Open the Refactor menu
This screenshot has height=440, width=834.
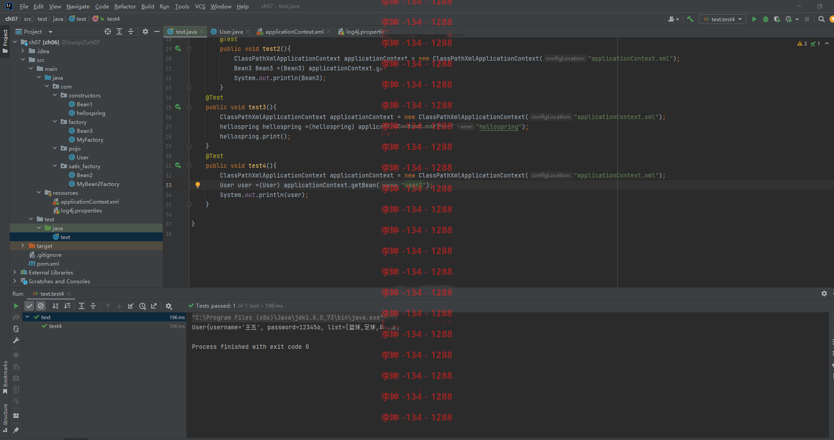click(x=125, y=6)
